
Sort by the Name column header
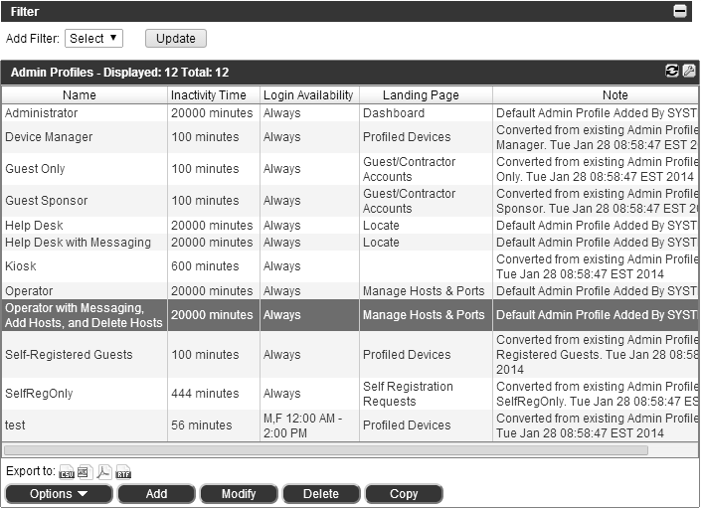pyautogui.click(x=85, y=95)
